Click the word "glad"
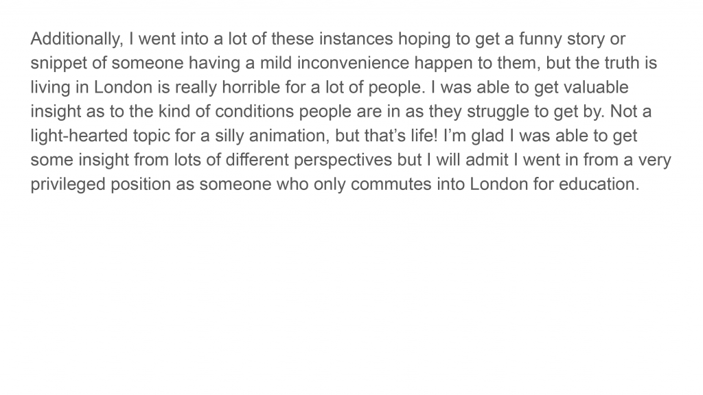703x395 pixels. pyautogui.click(x=488, y=136)
